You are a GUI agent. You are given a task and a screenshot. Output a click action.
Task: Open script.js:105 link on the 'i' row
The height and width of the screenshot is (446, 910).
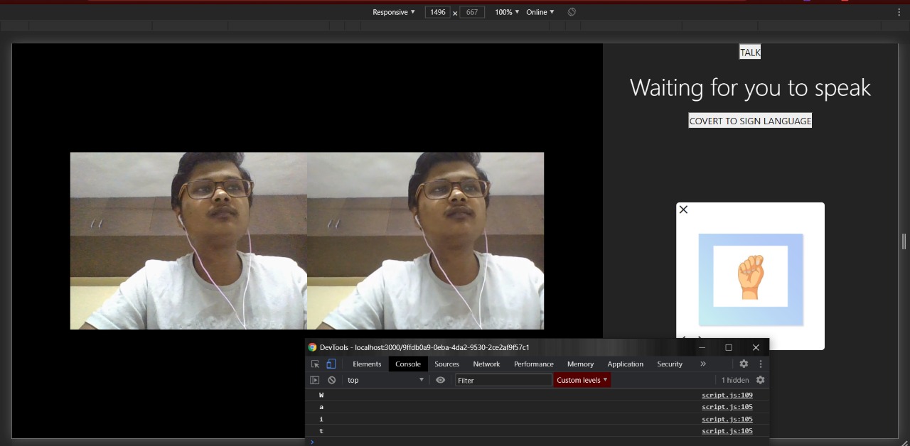point(727,419)
